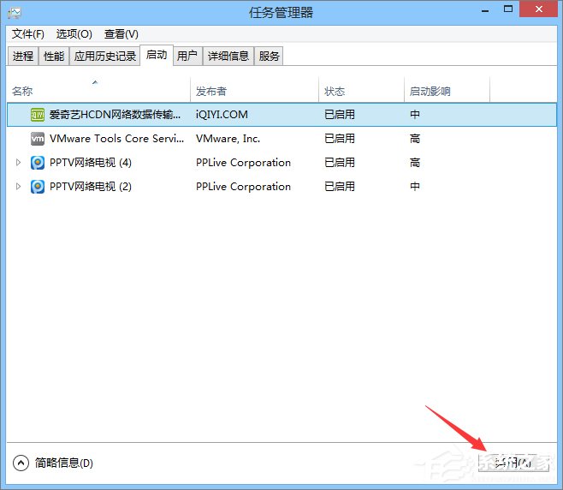
Task: Click the Task Manager title bar icon
Action: click(15, 12)
